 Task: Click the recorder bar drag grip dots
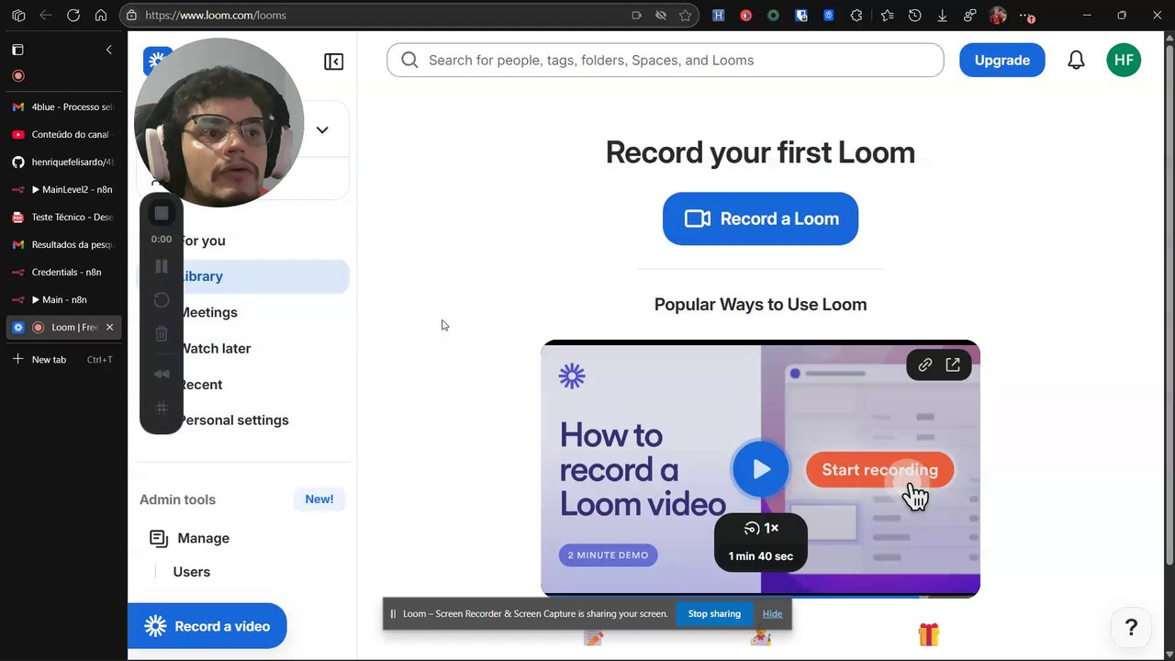pyautogui.click(x=162, y=408)
